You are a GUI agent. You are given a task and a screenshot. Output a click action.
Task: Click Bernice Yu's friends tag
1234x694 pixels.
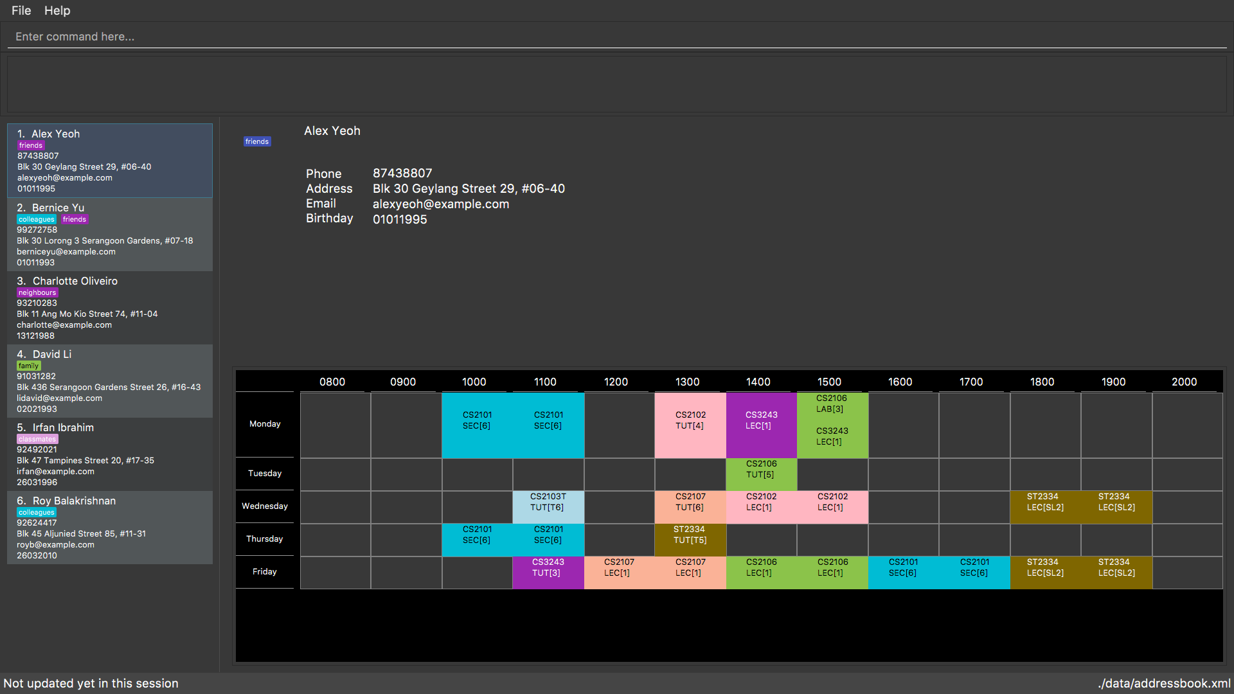(75, 219)
